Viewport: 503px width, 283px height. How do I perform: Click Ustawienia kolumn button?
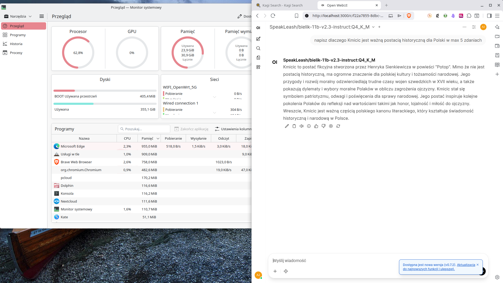click(x=233, y=129)
